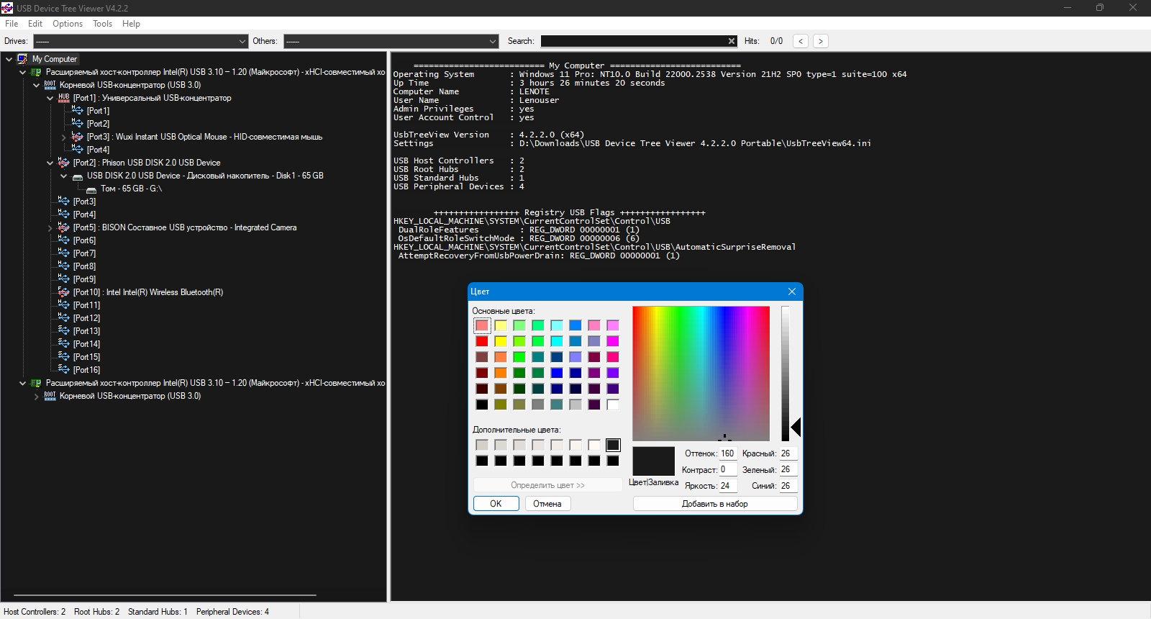Expand the Port5 BISON camera node
The height and width of the screenshot is (619, 1151).
[x=50, y=228]
